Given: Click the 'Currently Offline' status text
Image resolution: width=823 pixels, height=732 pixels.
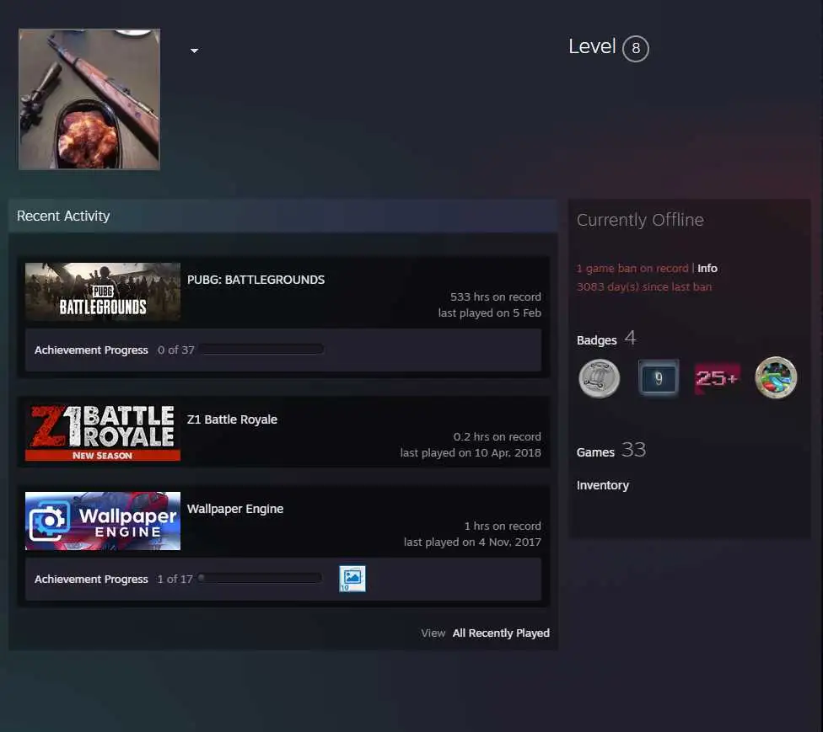Looking at the screenshot, I should pos(640,220).
